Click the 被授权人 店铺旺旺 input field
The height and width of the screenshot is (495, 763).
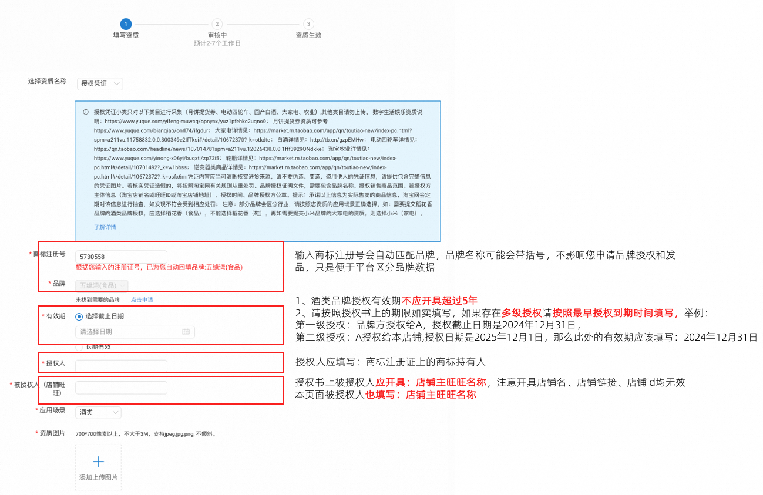point(122,388)
